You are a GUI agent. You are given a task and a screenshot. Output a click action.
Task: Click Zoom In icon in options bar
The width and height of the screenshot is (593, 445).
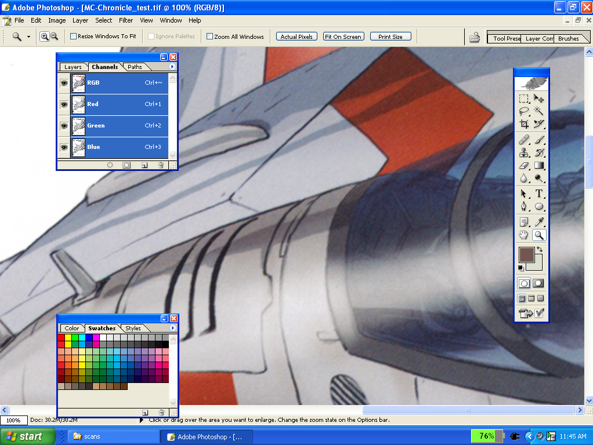click(45, 37)
